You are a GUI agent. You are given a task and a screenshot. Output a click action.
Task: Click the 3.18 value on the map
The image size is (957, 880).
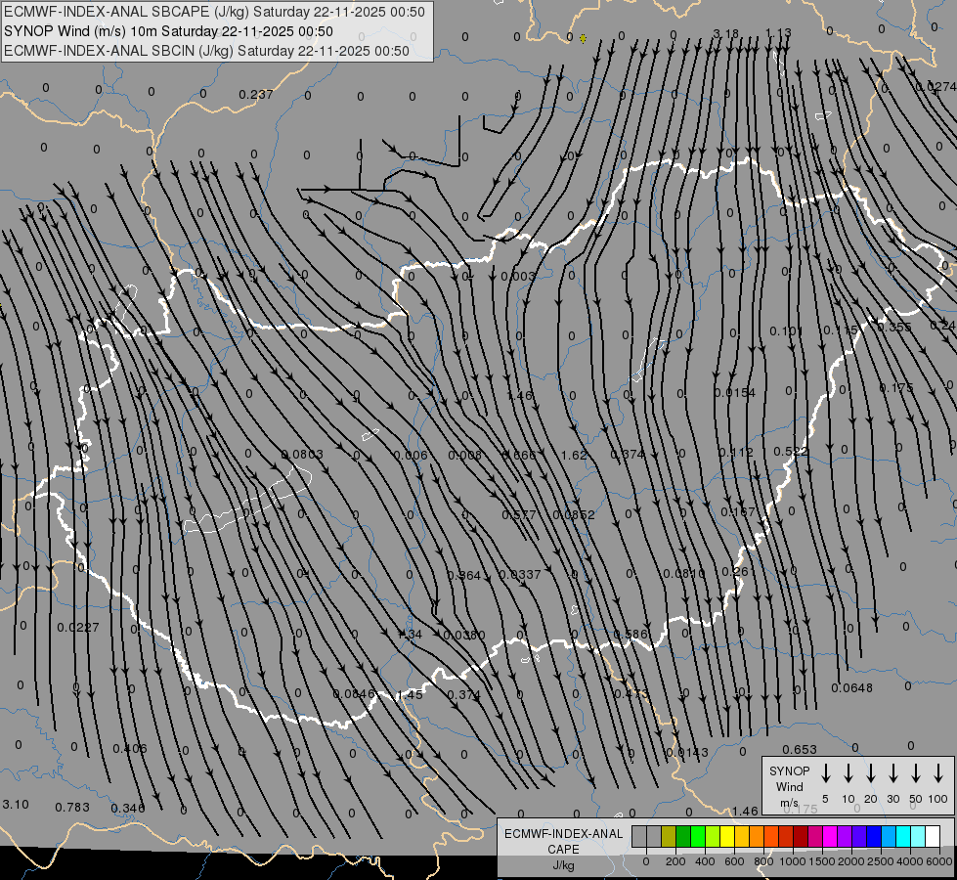pos(725,33)
